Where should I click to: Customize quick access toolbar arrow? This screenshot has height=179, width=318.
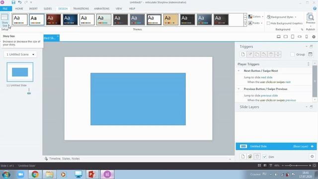pos(31,2)
